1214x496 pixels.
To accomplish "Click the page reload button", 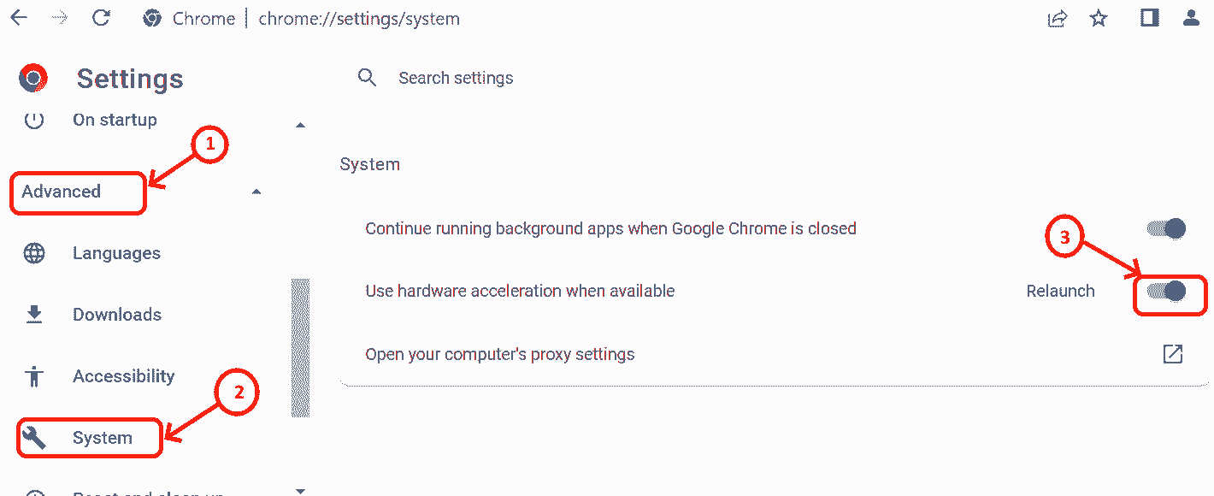I will point(101,18).
